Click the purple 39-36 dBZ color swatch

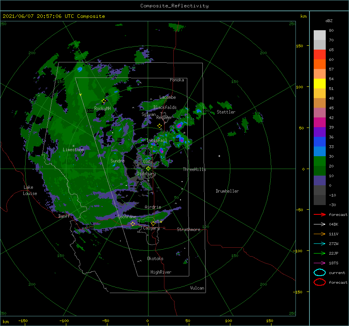pyautogui.click(x=320, y=132)
